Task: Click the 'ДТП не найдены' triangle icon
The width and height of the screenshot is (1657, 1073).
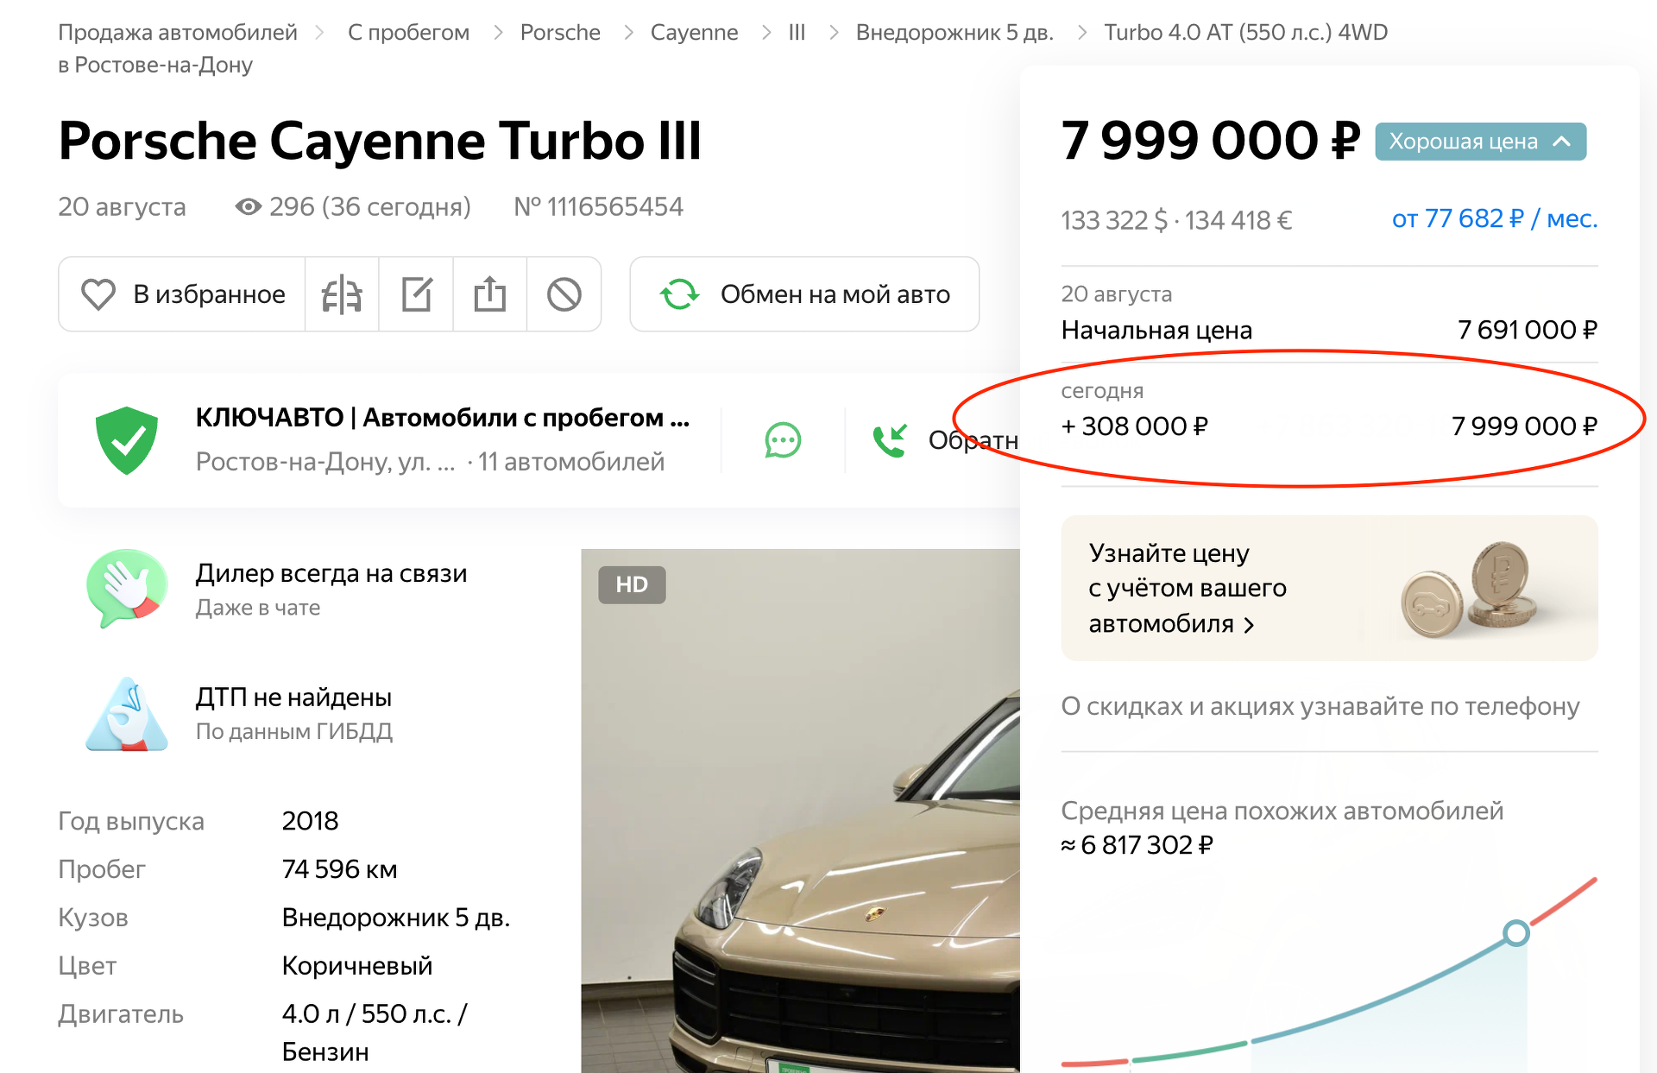Action: coord(127,714)
